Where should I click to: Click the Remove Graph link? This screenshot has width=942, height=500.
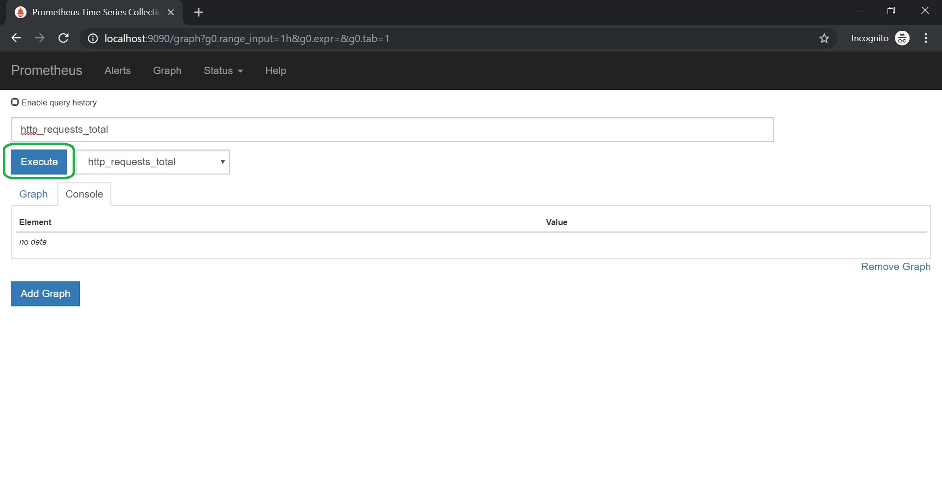895,267
